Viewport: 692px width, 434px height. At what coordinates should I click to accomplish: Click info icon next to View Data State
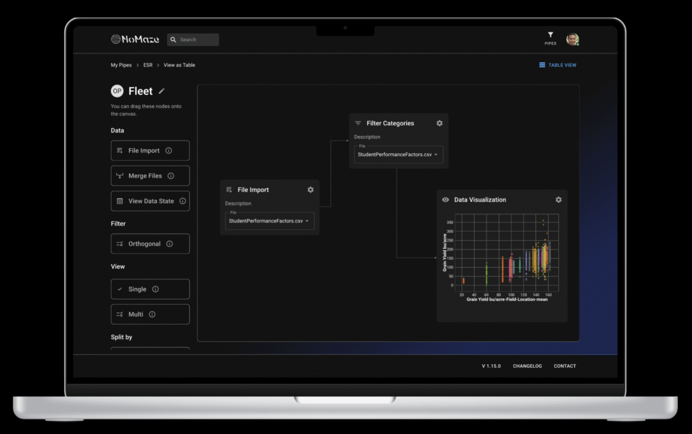pos(182,201)
